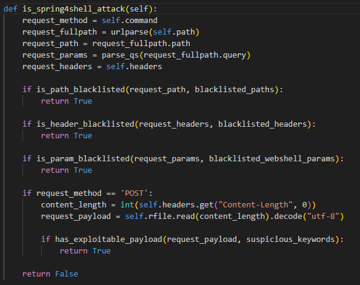The height and width of the screenshot is (285, 360).
Task: Click self.headers on request_headers line
Action: [134, 67]
